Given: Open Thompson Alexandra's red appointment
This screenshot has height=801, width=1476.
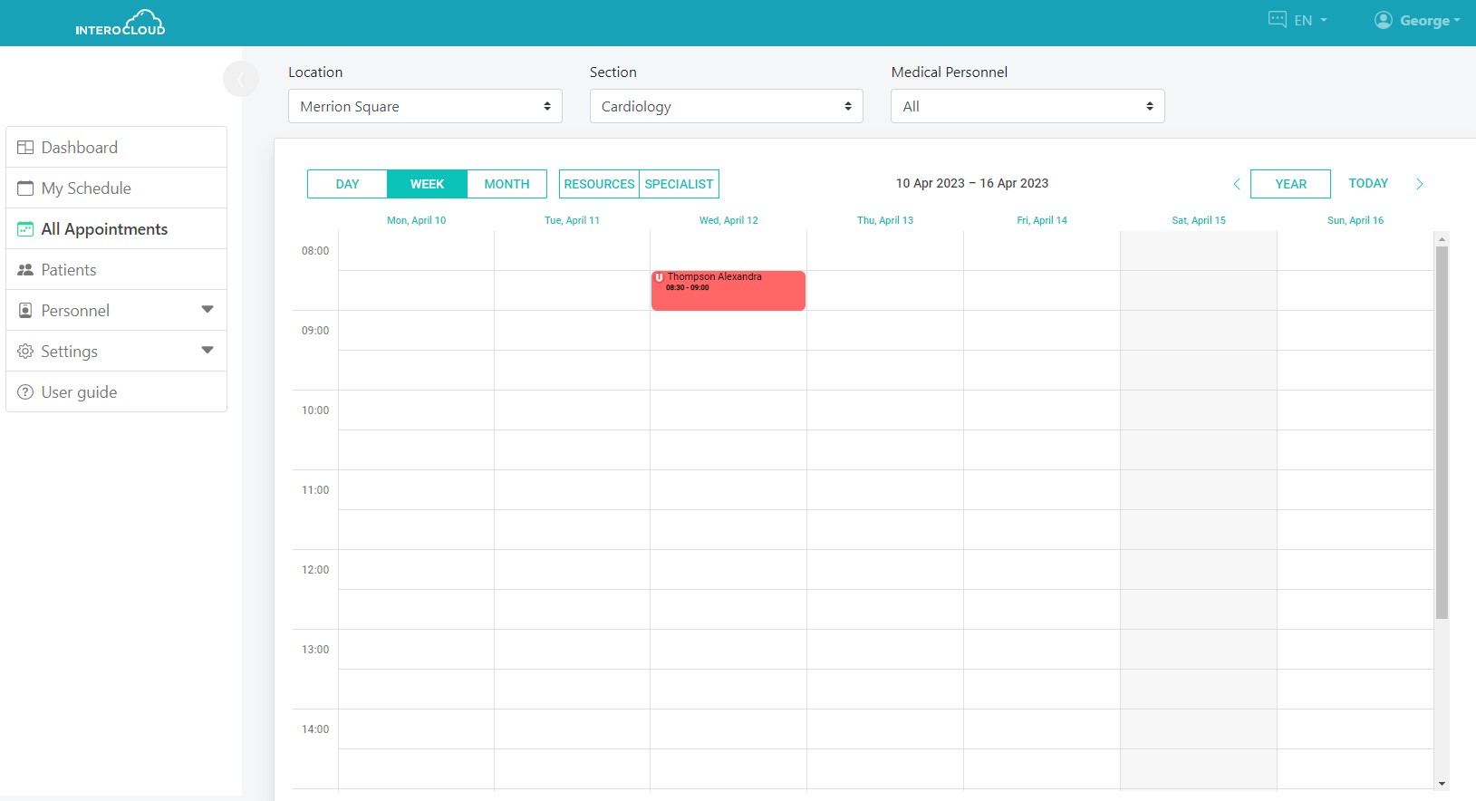Looking at the screenshot, I should click(x=728, y=291).
